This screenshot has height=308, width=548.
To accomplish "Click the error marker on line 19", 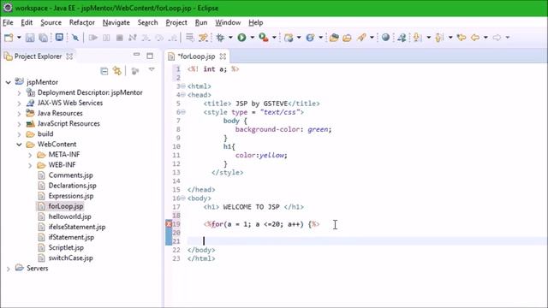I will pyautogui.click(x=169, y=224).
